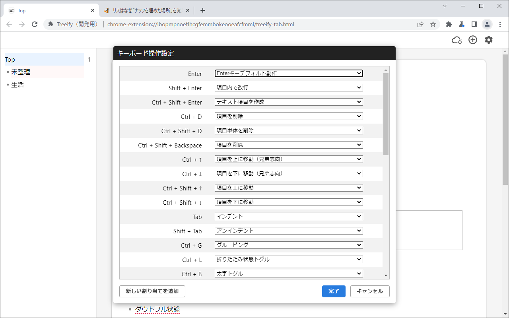Click the キャンセル button
Image resolution: width=509 pixels, height=318 pixels.
(x=370, y=291)
